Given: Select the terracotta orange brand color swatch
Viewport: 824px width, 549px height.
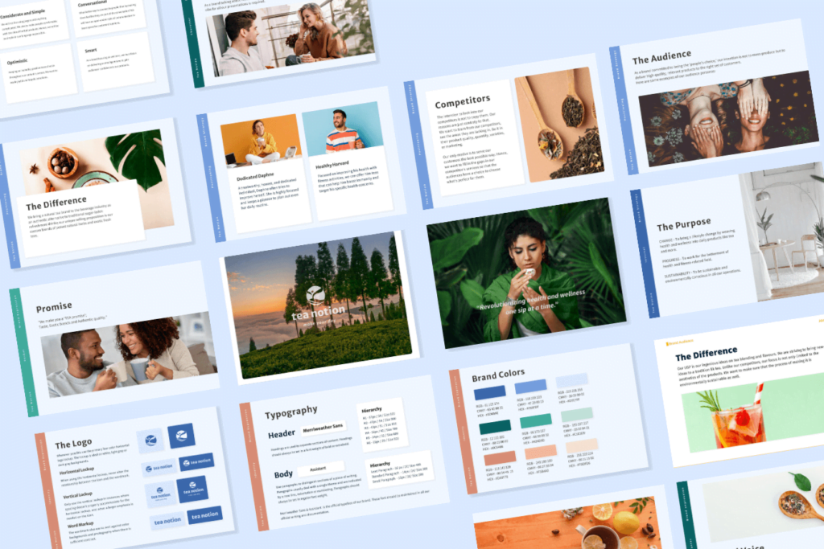Looking at the screenshot, I should pyautogui.click(x=500, y=457).
